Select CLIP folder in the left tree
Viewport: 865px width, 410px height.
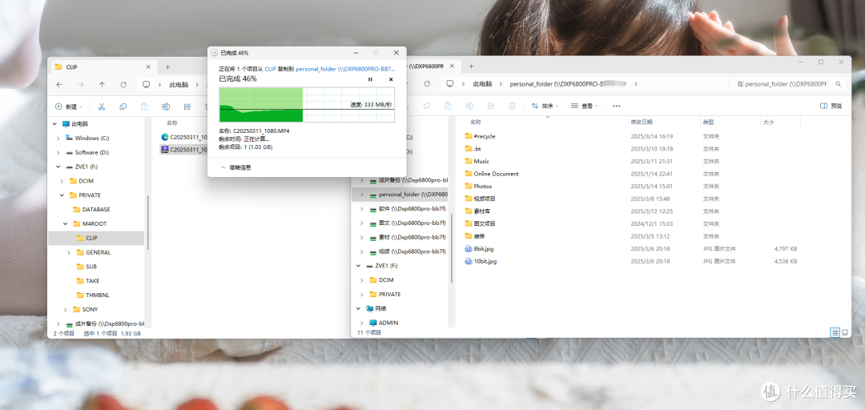coord(96,238)
